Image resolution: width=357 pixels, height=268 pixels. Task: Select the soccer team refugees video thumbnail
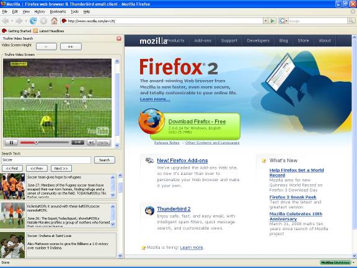[12, 186]
